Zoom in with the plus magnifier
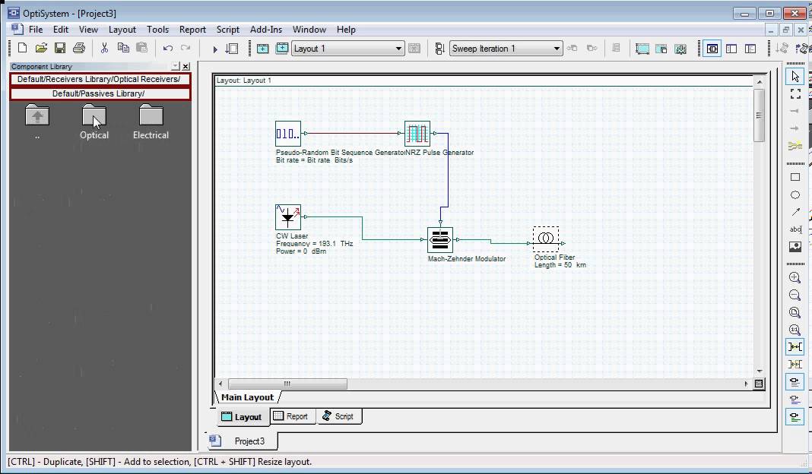 point(795,277)
